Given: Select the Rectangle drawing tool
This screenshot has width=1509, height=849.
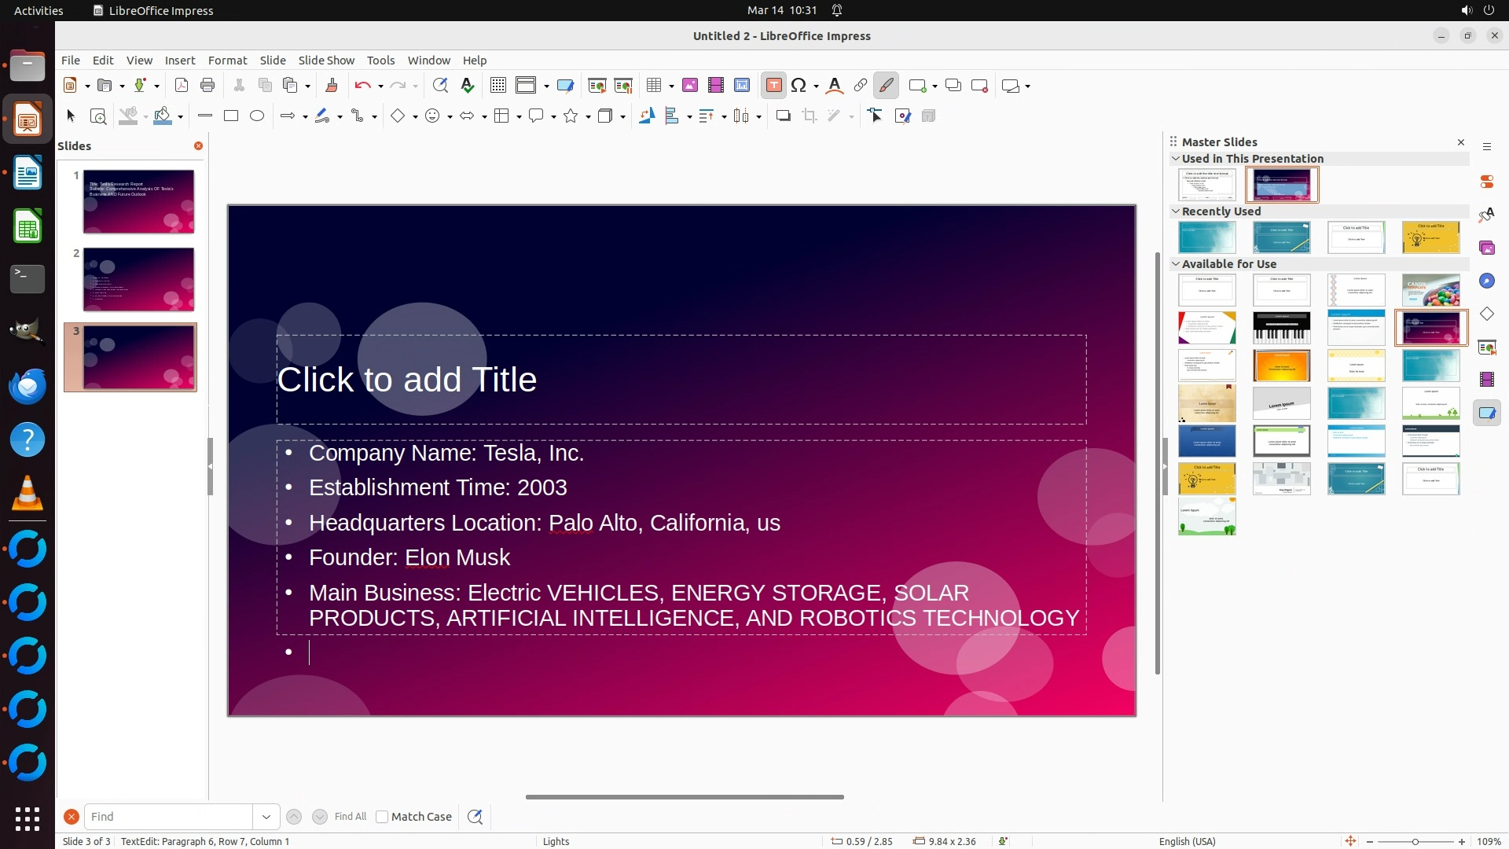Looking at the screenshot, I should 231,116.
